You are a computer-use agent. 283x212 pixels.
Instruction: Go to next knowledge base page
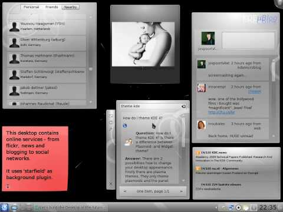coord(181,191)
